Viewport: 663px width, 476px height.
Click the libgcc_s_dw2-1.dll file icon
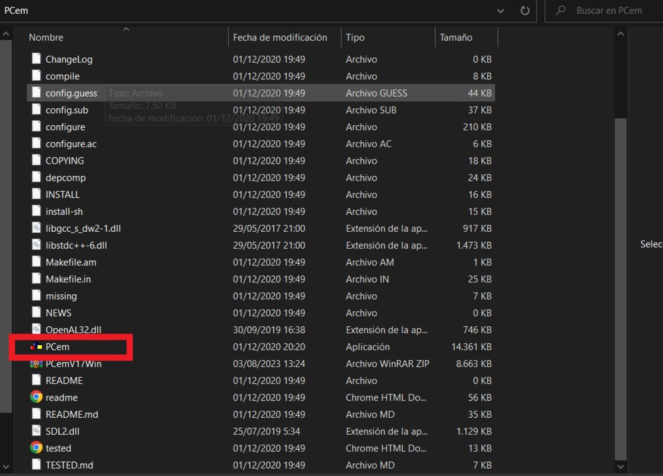(37, 228)
